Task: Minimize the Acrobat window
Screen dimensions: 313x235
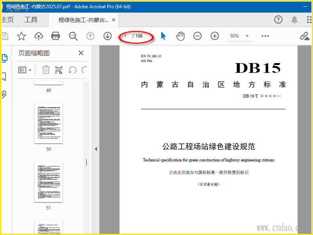Action: (x=305, y=6)
